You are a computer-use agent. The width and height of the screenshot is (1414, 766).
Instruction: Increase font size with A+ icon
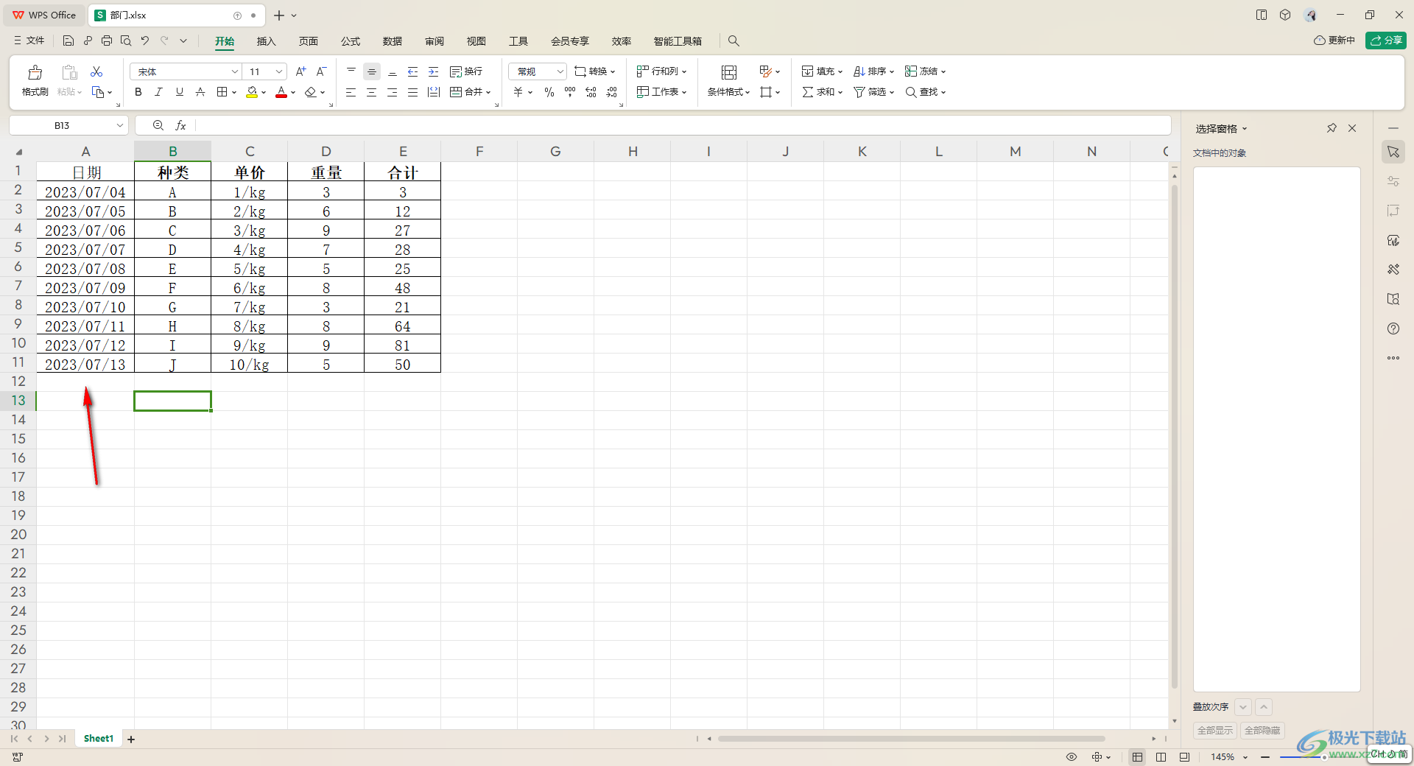(x=300, y=71)
